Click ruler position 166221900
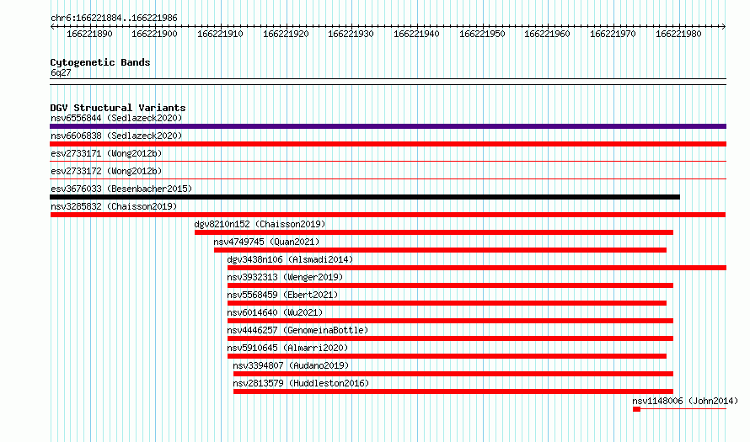750x442 pixels. pos(154,34)
